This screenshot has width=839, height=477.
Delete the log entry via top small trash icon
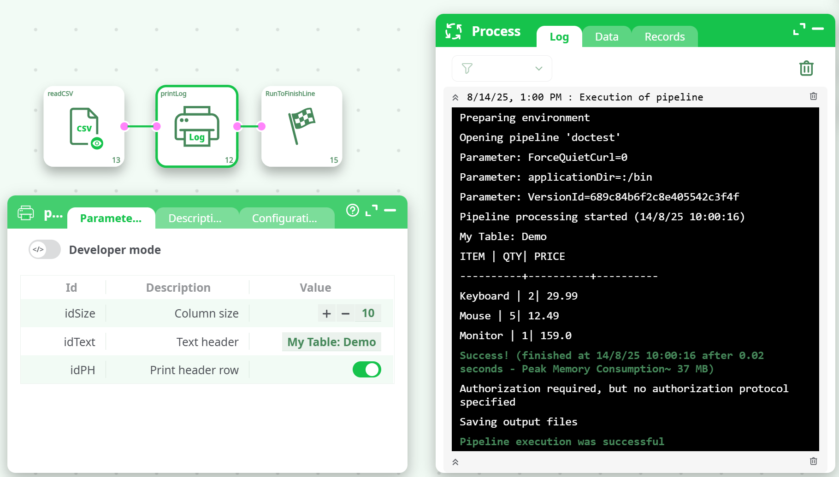pyautogui.click(x=813, y=96)
